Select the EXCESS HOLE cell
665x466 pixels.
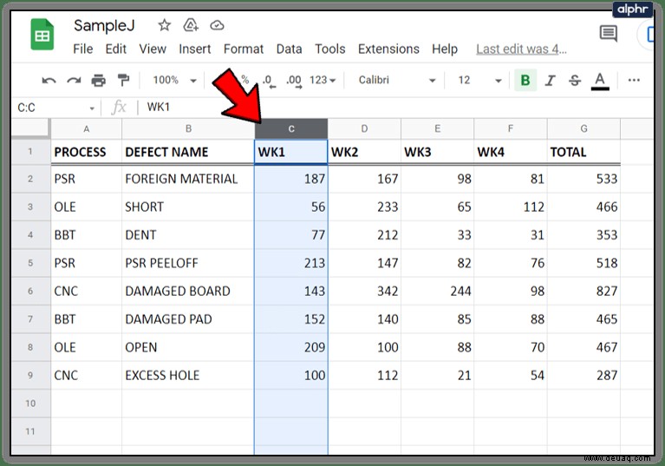coord(188,376)
